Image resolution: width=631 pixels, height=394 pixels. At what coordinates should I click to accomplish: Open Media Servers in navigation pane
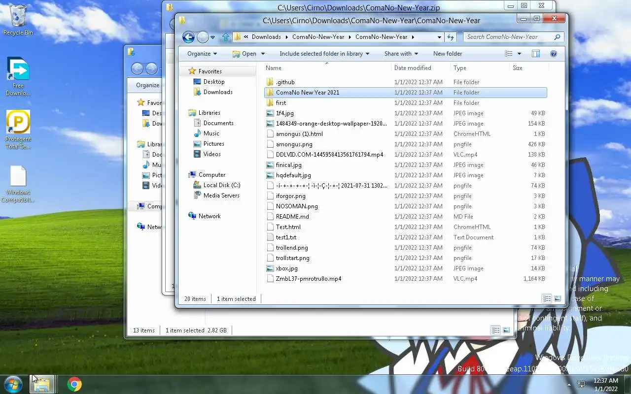(221, 196)
